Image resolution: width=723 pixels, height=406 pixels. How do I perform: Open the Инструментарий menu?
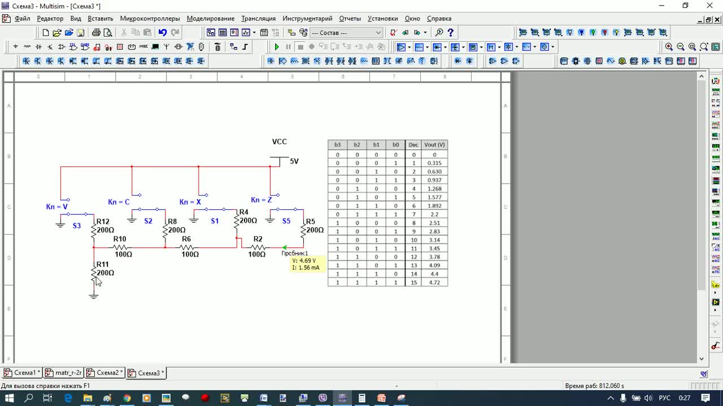(x=307, y=19)
